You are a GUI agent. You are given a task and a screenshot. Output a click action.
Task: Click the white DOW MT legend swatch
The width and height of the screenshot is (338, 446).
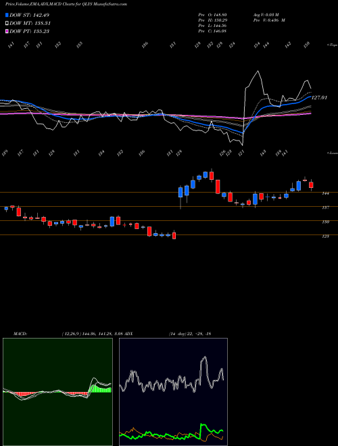[x=7, y=23]
